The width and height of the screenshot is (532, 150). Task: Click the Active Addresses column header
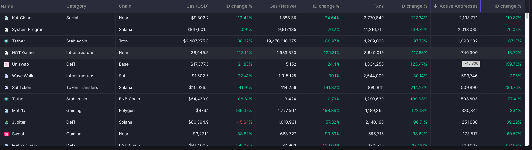pyautogui.click(x=456, y=6)
